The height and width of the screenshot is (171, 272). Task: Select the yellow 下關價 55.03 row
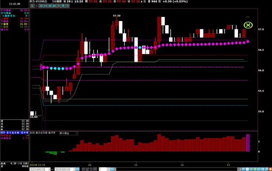pos(15,24)
